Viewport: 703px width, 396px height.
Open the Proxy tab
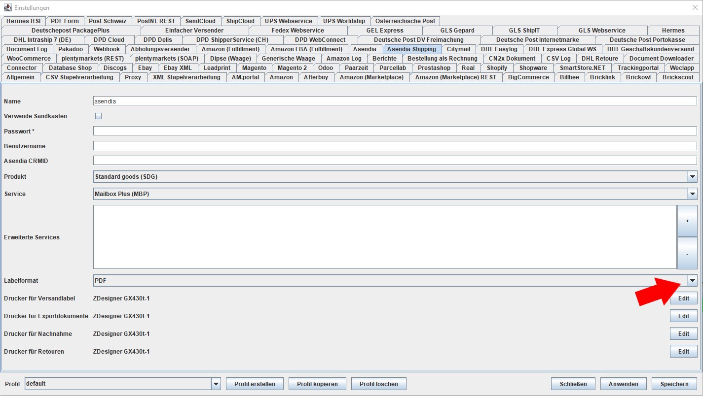[133, 77]
